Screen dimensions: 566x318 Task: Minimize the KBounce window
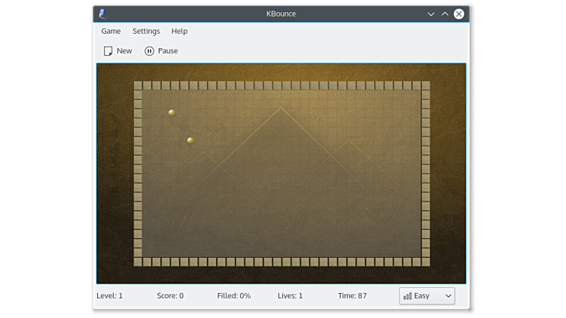(431, 14)
